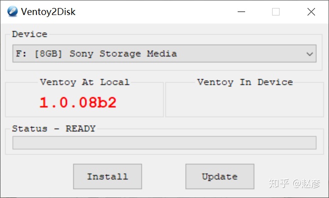The height and width of the screenshot is (198, 329).
Task: Click the Ventoy In Device group label
Action: point(245,82)
